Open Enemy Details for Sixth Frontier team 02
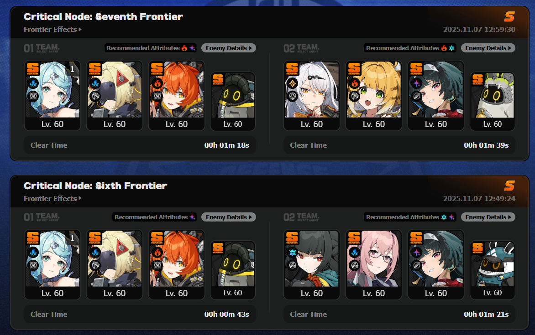 [x=488, y=217]
